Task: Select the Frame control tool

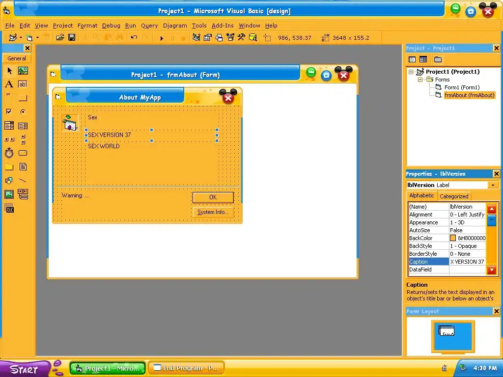Action: [x=9, y=98]
